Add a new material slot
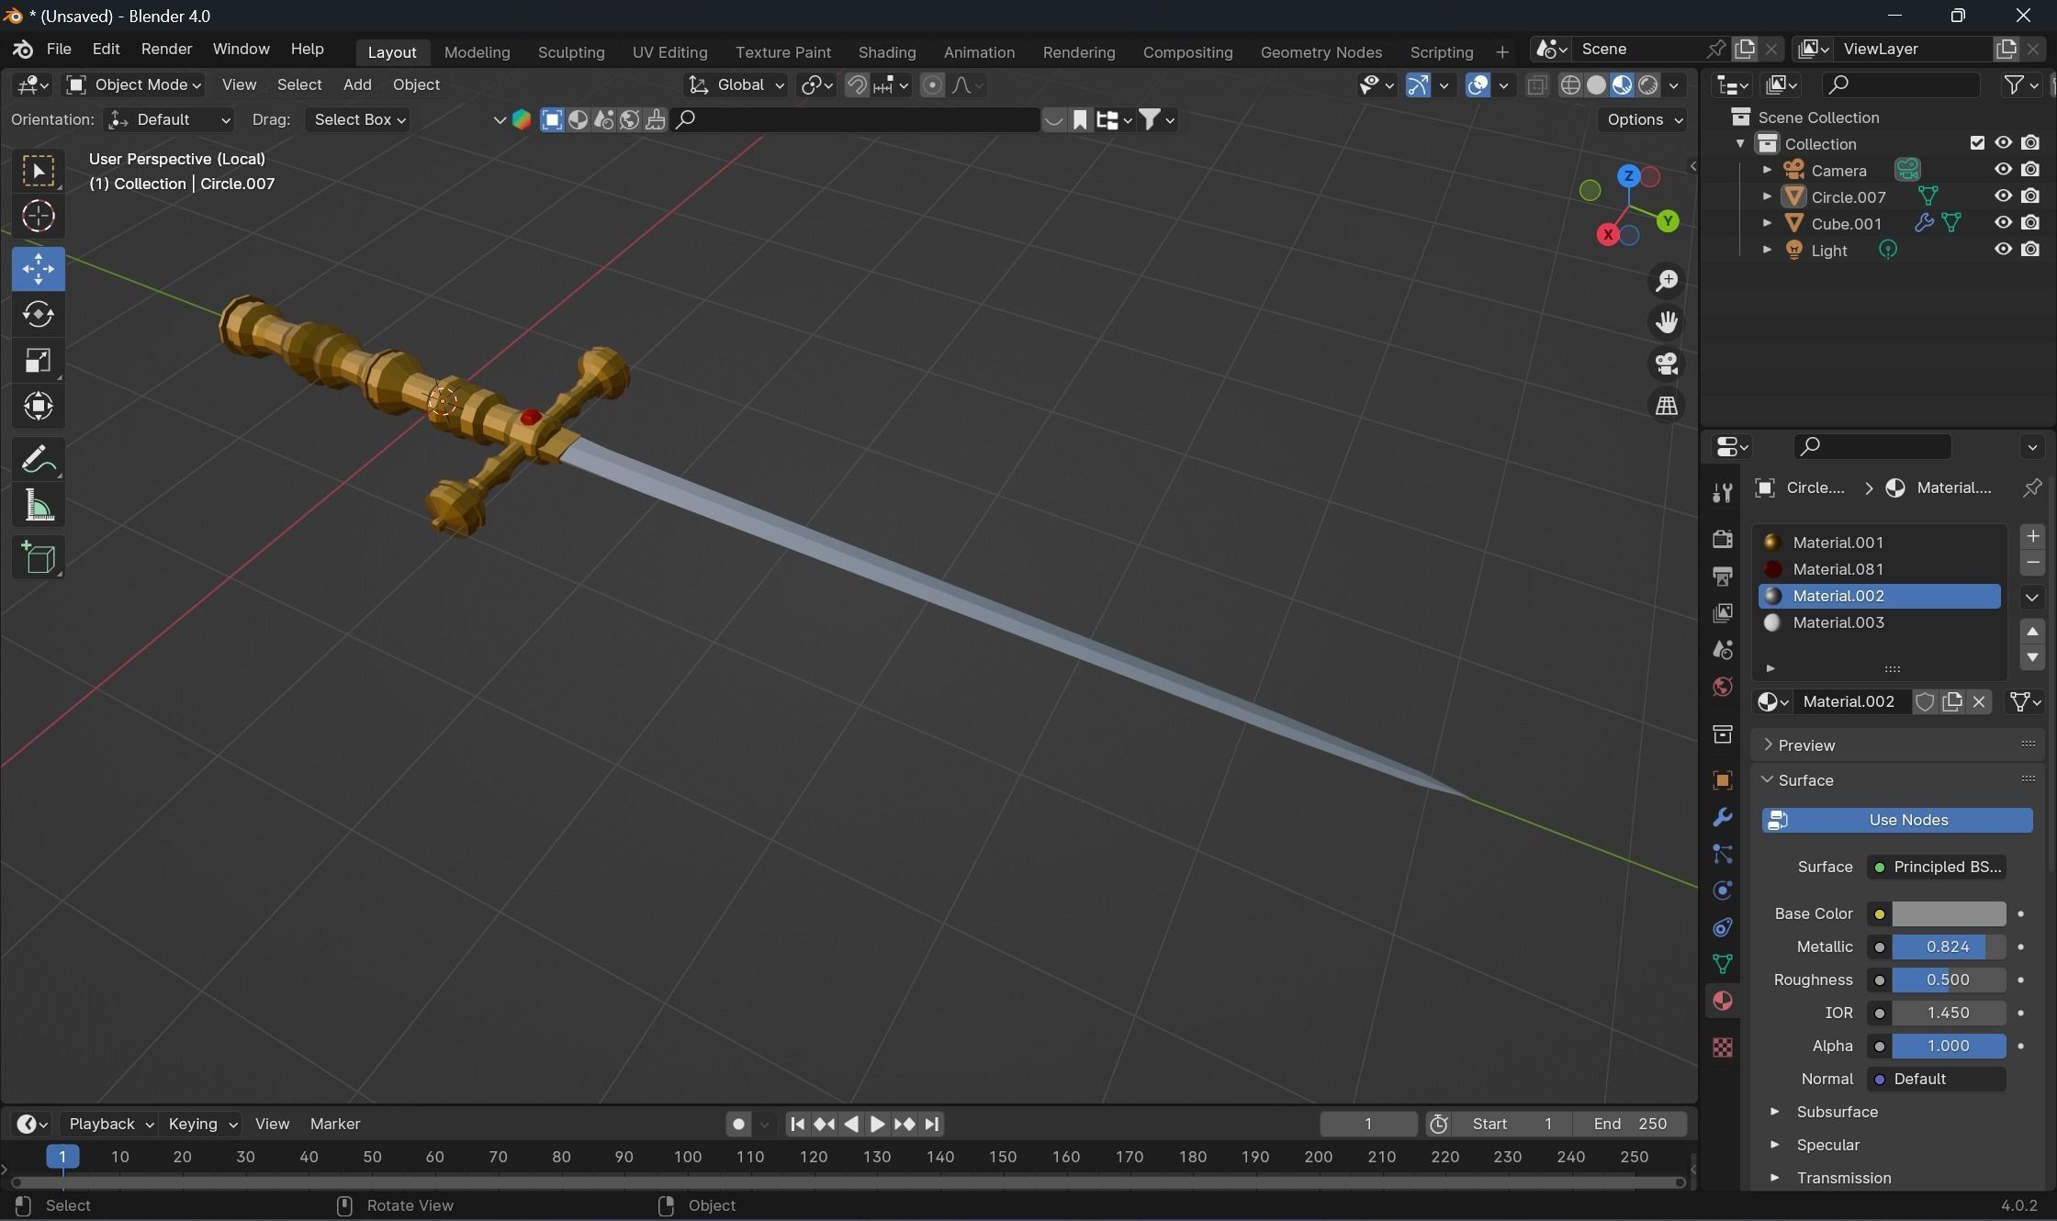Viewport: 2057px width, 1221px height. point(2032,536)
